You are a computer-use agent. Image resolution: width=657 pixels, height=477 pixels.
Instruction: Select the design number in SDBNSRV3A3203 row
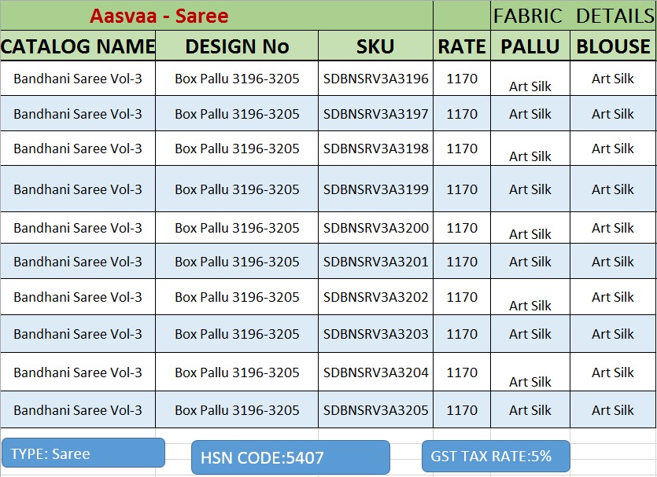pyautogui.click(x=237, y=334)
